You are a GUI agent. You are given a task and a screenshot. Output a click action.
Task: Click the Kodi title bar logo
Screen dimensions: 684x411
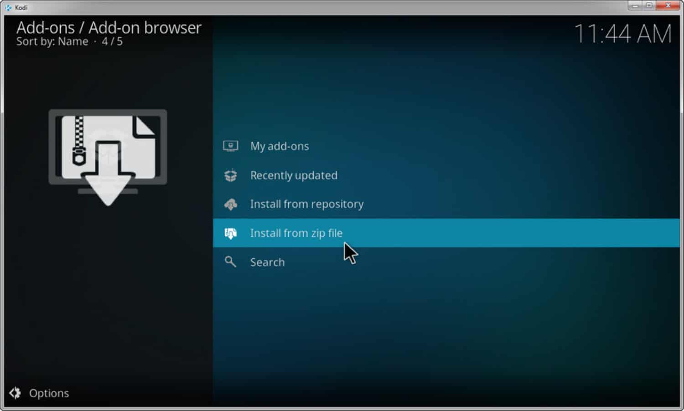pos(8,7)
